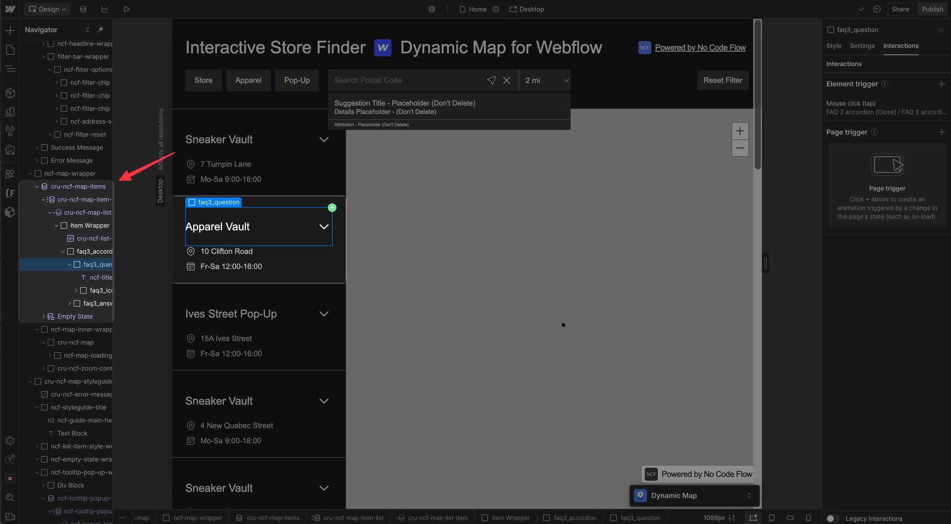Open the Style selectors droplets icon

tap(10, 131)
